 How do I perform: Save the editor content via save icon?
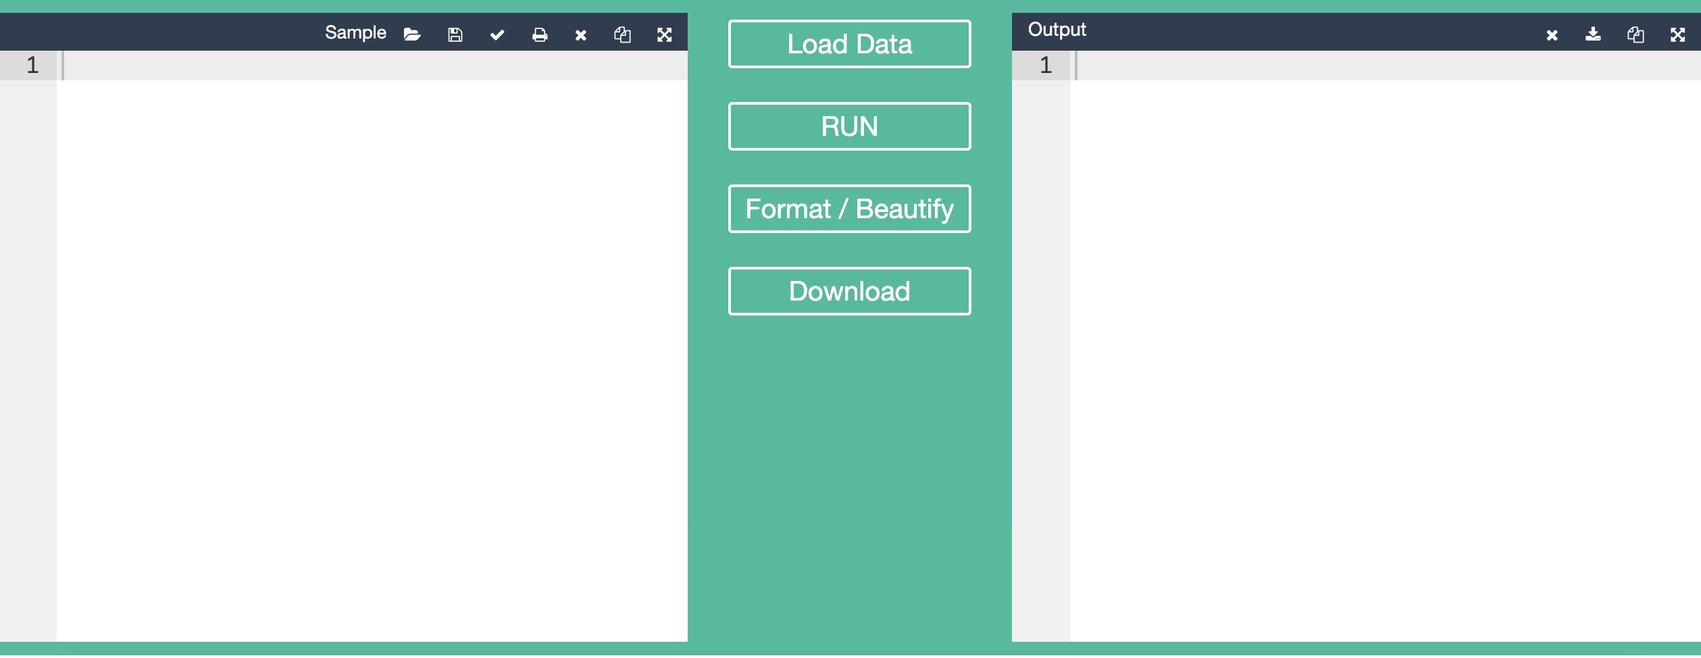[x=455, y=34]
